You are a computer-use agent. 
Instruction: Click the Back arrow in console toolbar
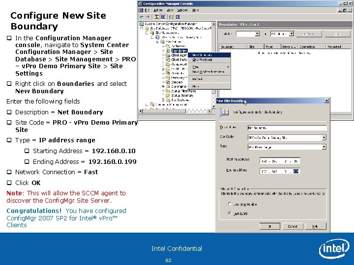click(141, 17)
